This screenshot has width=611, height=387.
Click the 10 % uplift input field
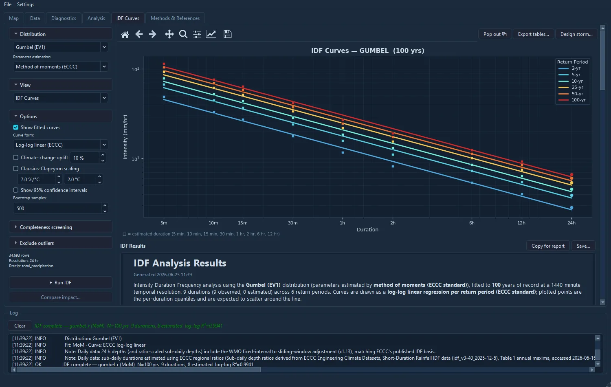85,158
